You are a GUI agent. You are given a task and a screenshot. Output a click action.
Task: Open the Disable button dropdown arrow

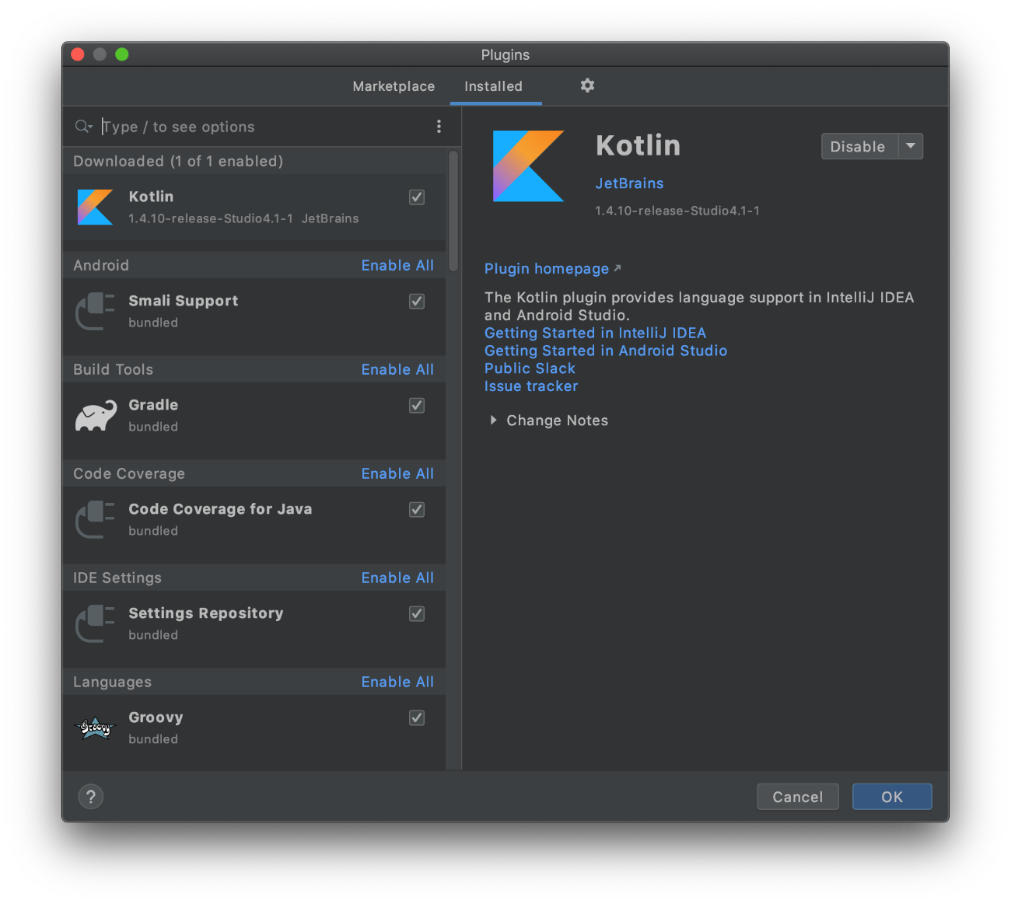(911, 146)
